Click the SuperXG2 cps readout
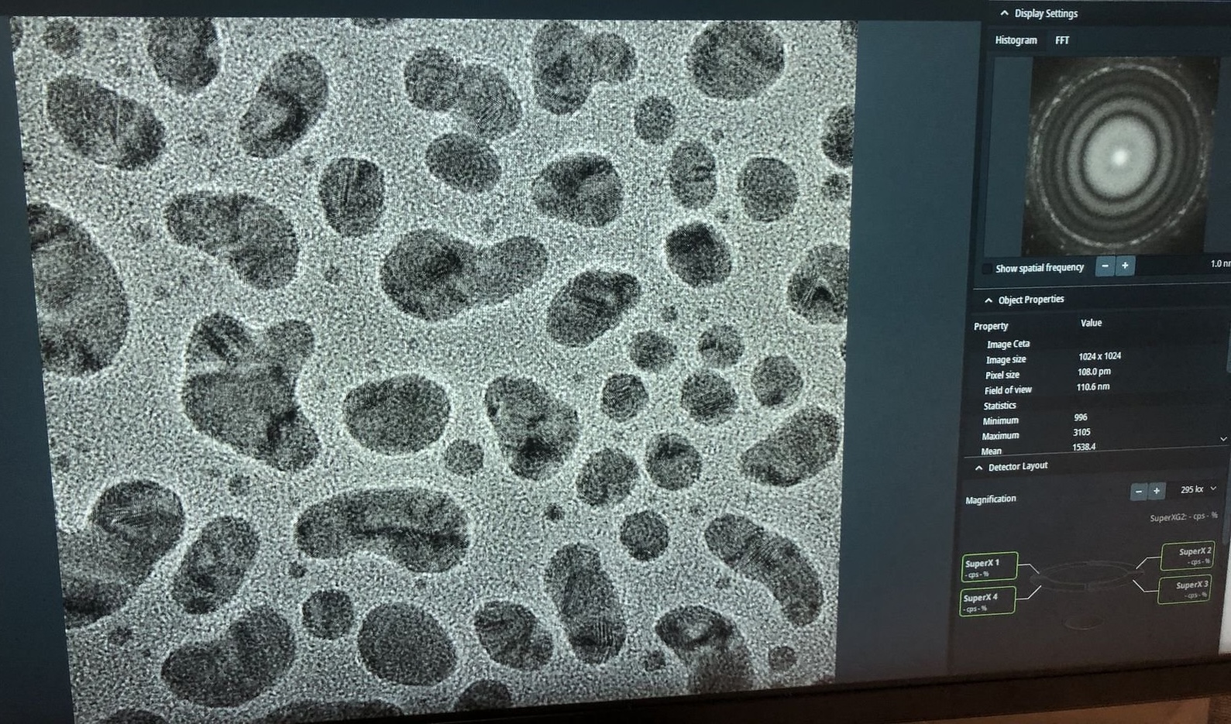1231x724 pixels. point(1184,516)
